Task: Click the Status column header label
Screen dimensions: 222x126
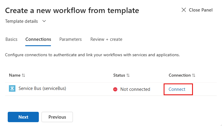Action: pos(119,75)
